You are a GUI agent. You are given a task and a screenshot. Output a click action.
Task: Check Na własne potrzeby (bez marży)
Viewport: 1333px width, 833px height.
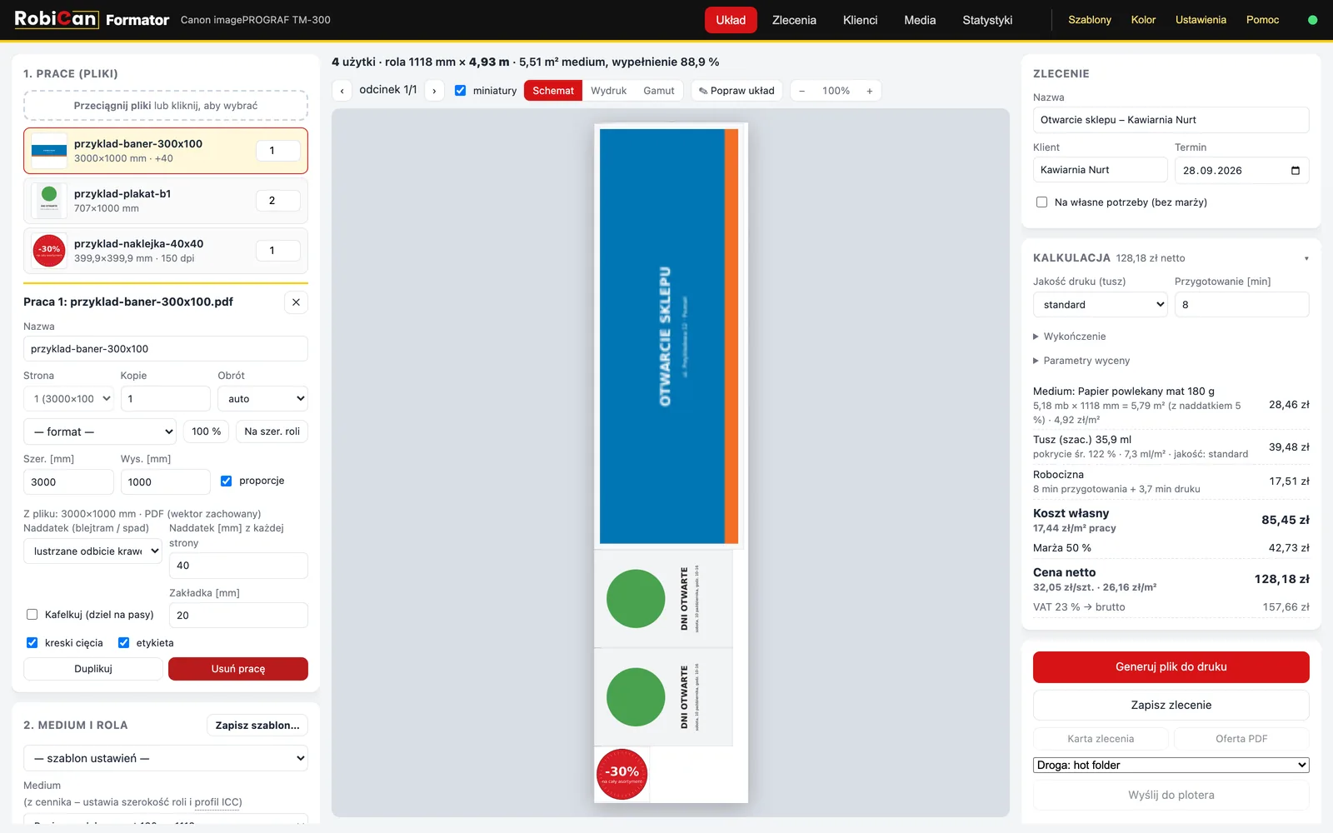(x=1041, y=202)
